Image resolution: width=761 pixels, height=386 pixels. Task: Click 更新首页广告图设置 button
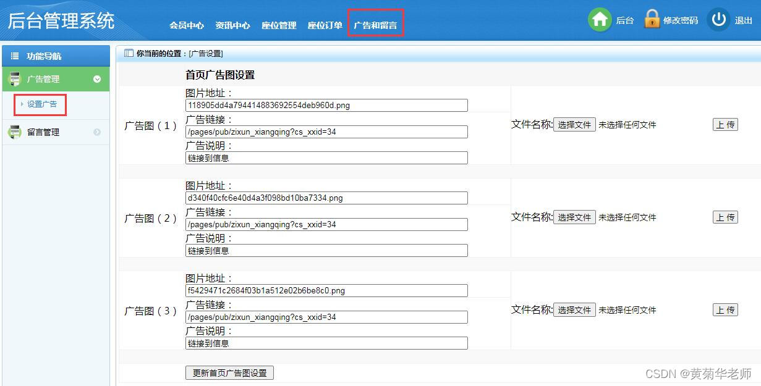click(x=229, y=373)
